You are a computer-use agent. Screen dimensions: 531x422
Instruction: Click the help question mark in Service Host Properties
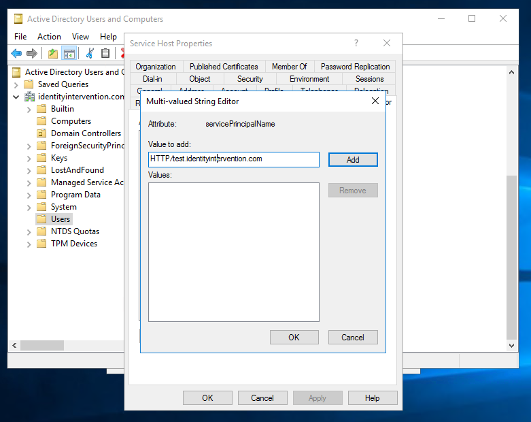(356, 43)
